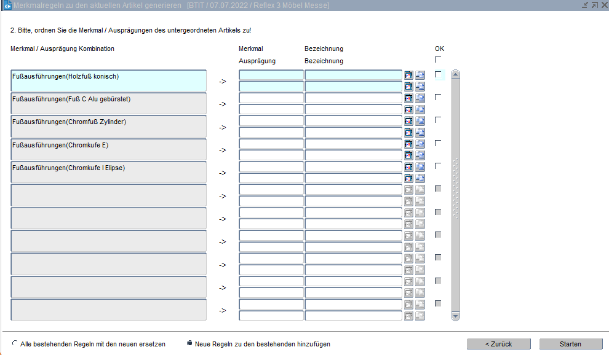Viewport: 609px width, 355px height.
Task: Check OK box for Holzfuß konisch row
Action: (438, 74)
